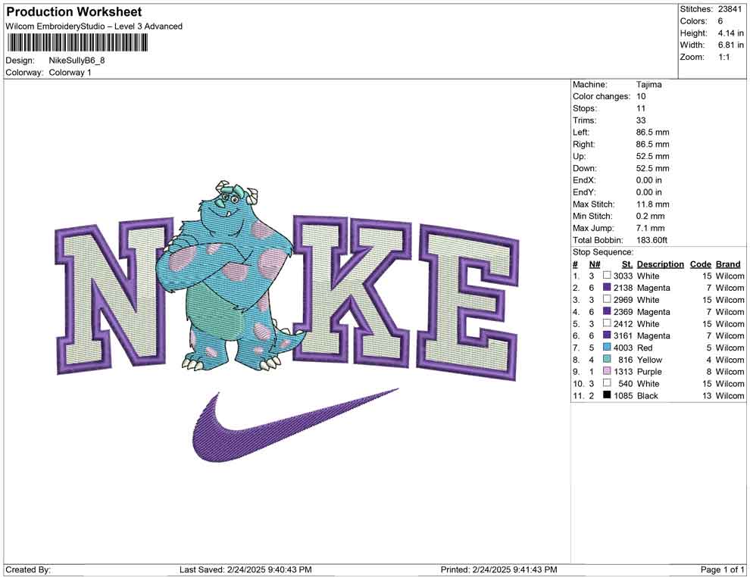This screenshot has width=750, height=577.
Task: Click the barcode in the header
Action: point(77,43)
